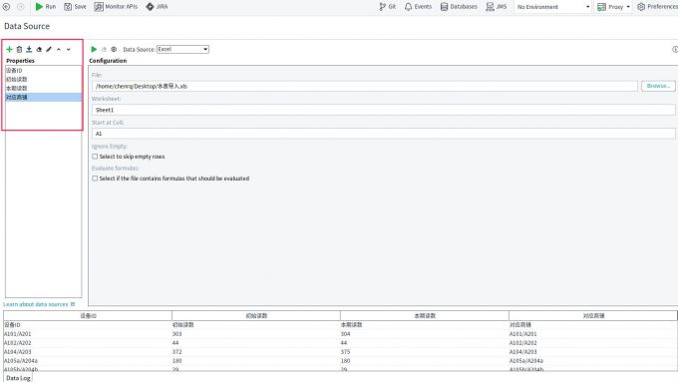Open the Events panel

(418, 7)
